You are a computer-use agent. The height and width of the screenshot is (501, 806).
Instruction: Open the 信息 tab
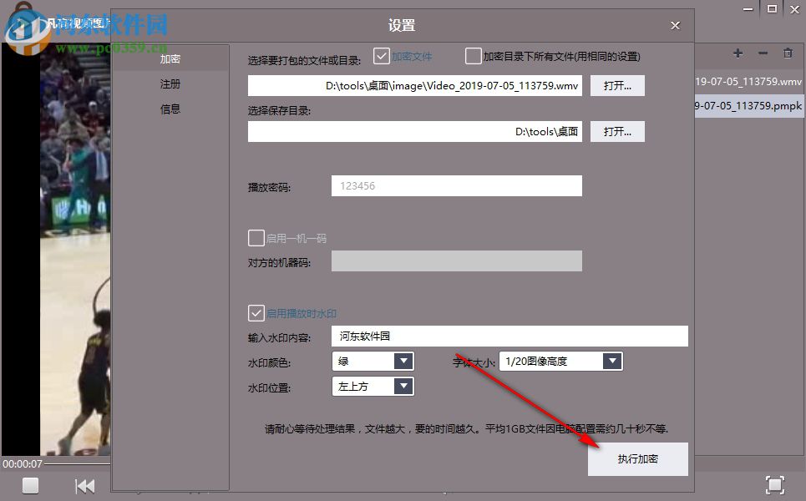tap(170, 109)
